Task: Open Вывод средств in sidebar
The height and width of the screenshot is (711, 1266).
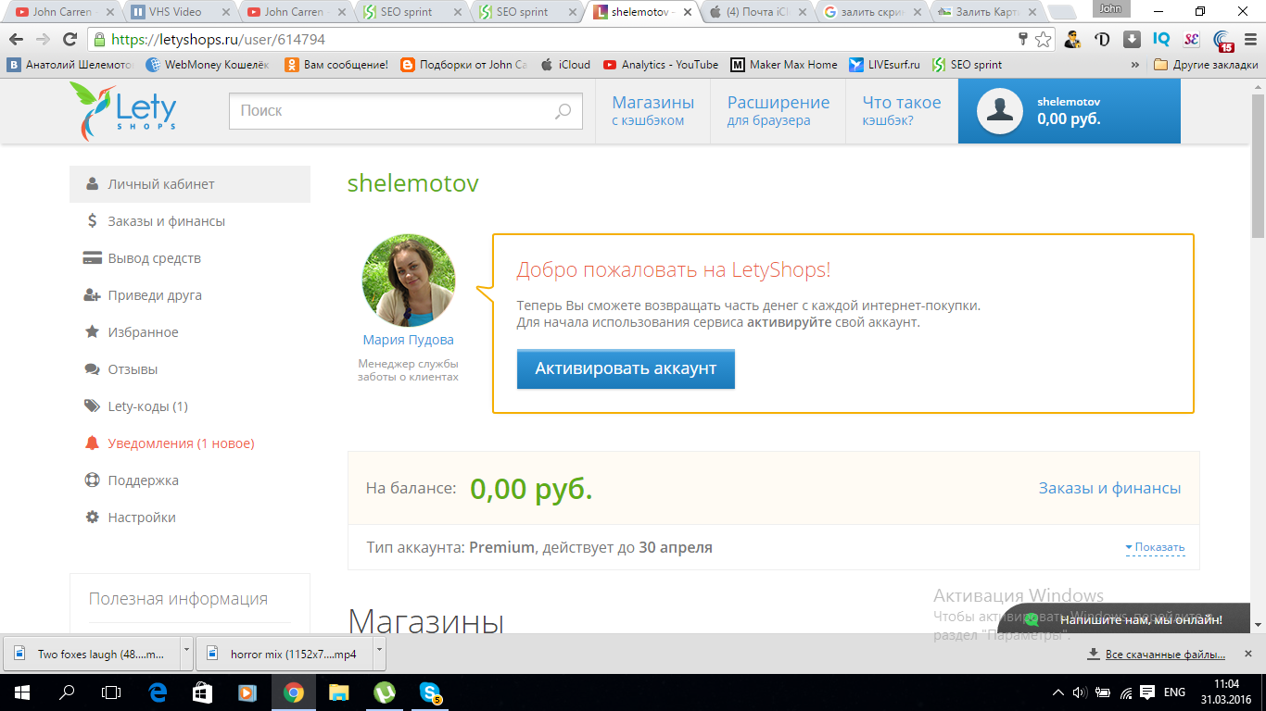Action: (x=190, y=258)
